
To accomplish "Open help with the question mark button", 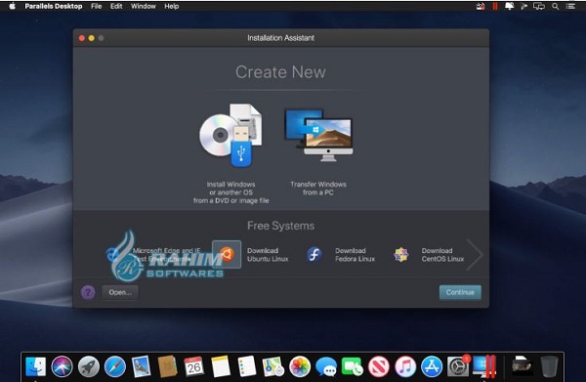I will [x=88, y=292].
